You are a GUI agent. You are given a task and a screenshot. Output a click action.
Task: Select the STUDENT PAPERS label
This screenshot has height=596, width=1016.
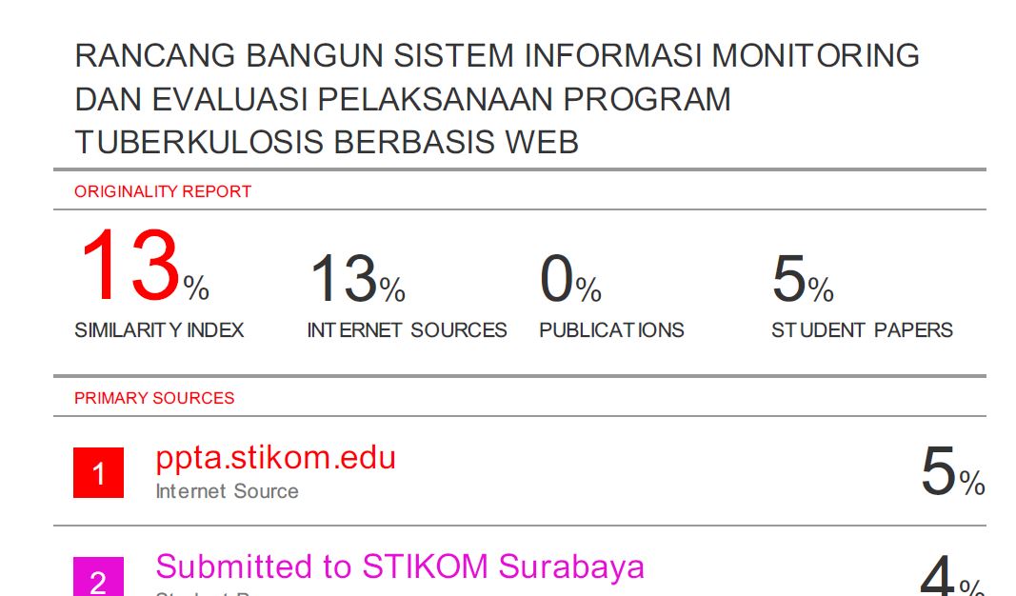click(862, 330)
